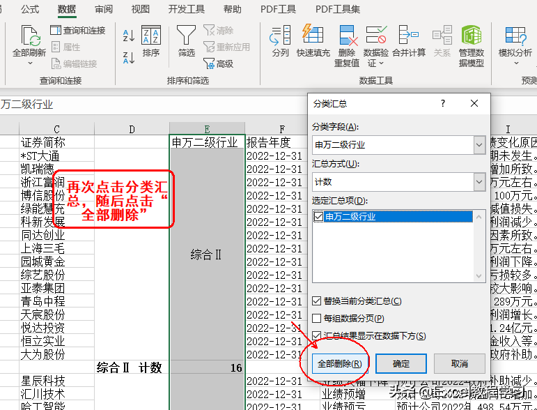Expand the 模拟分析 dropdown arrow
537x410 pixels.
click(x=516, y=63)
